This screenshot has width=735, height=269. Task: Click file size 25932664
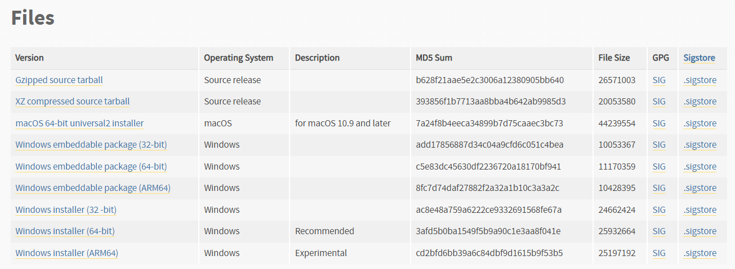[617, 231]
